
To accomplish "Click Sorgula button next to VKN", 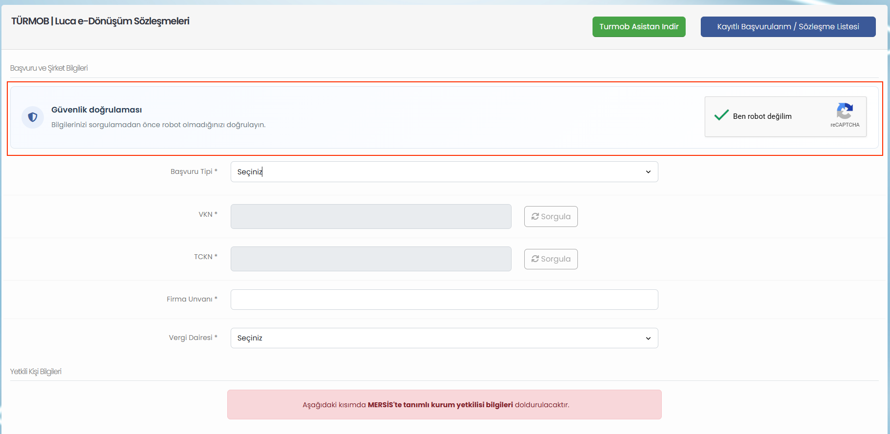I will click(x=551, y=217).
